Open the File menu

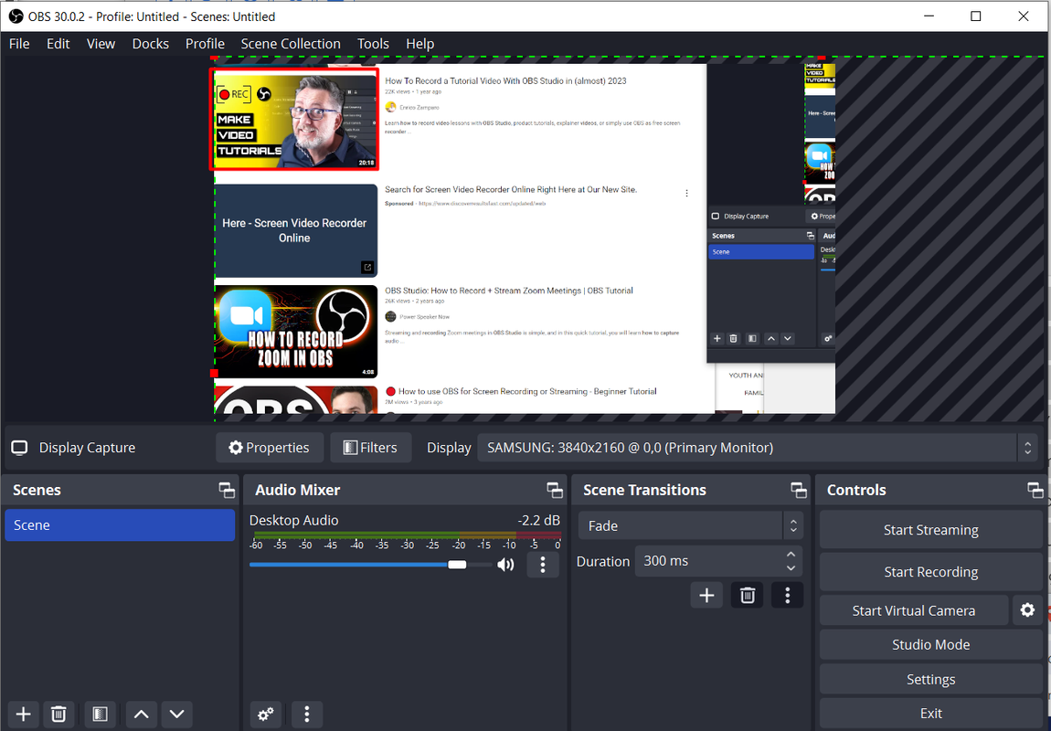[x=19, y=44]
